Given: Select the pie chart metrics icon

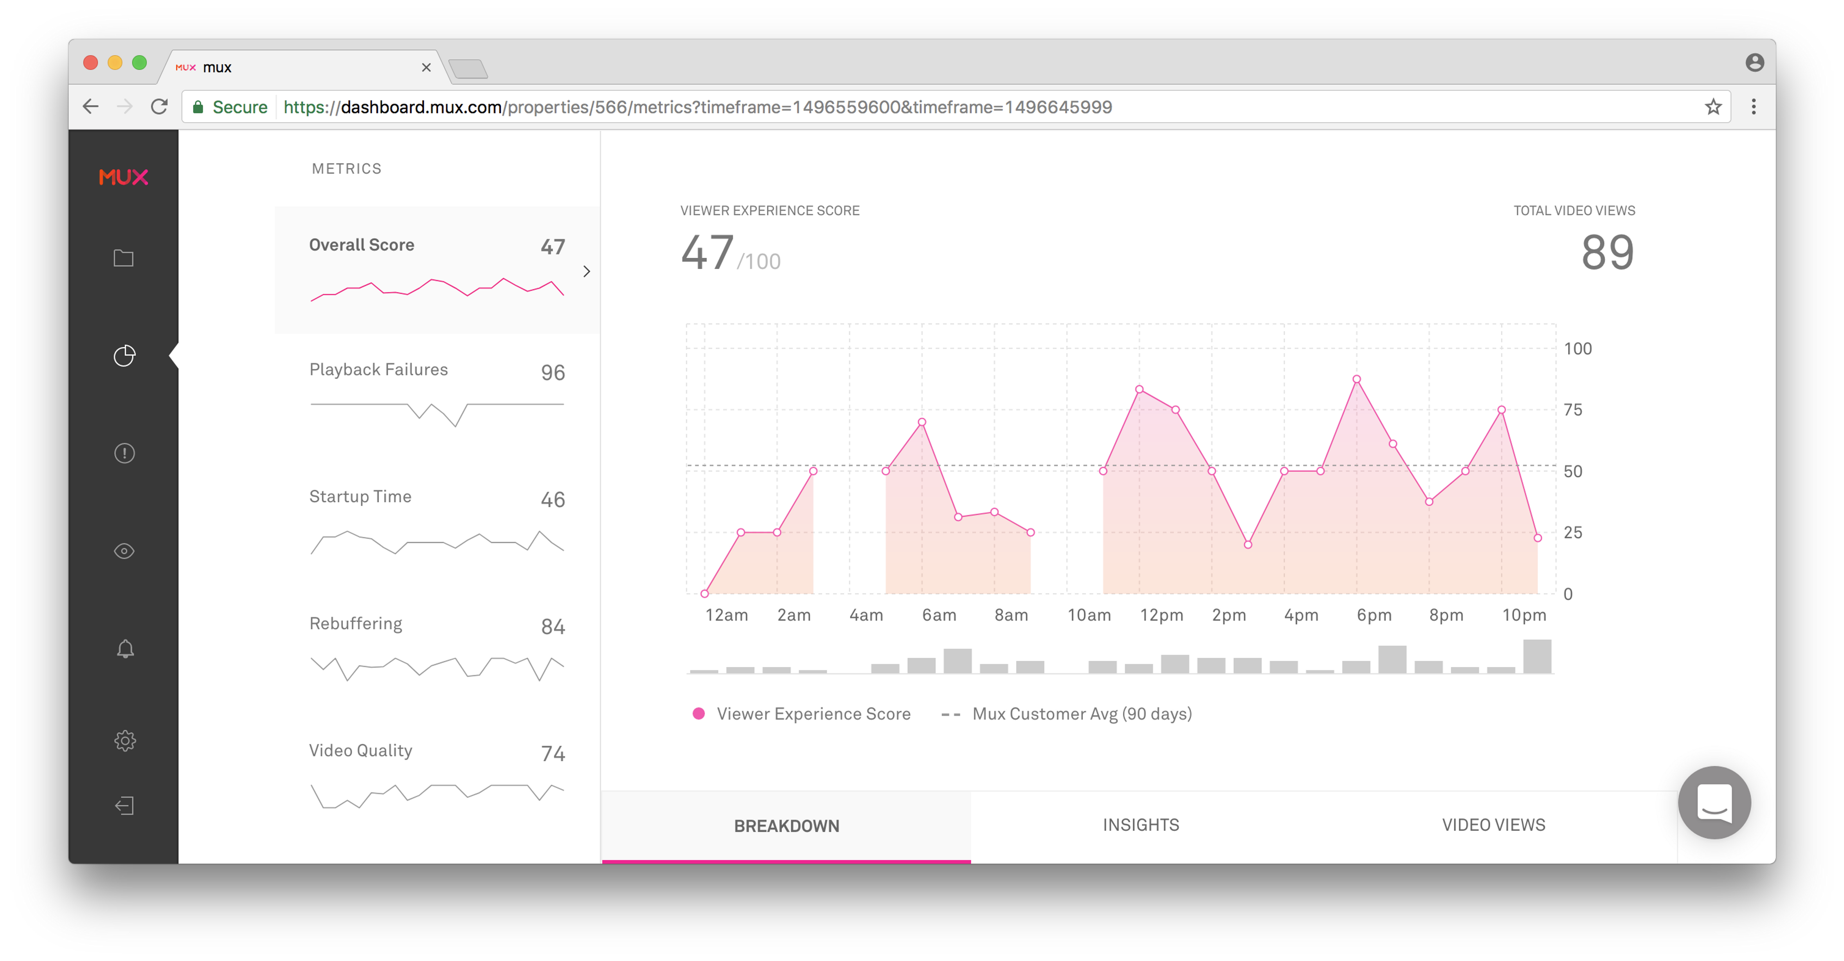Looking at the screenshot, I should [124, 355].
